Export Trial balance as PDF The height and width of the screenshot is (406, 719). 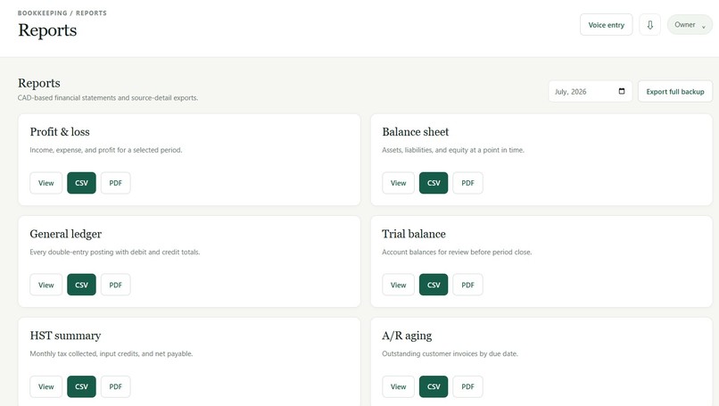[x=467, y=285]
